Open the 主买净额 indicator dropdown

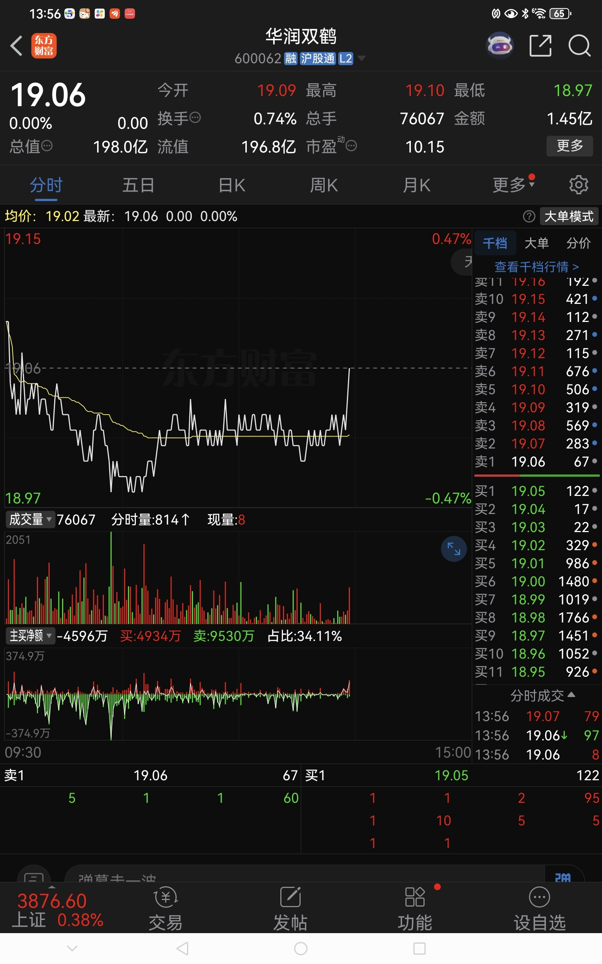click(30, 636)
